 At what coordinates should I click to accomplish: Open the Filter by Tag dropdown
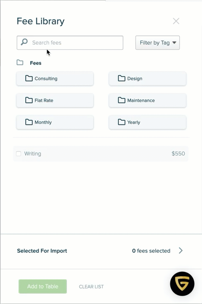pyautogui.click(x=158, y=43)
